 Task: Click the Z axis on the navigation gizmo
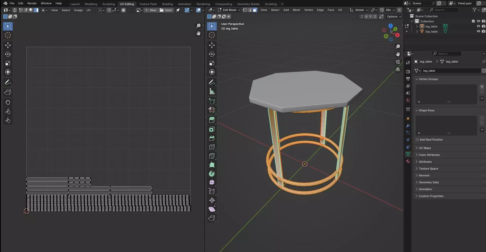pos(390,26)
